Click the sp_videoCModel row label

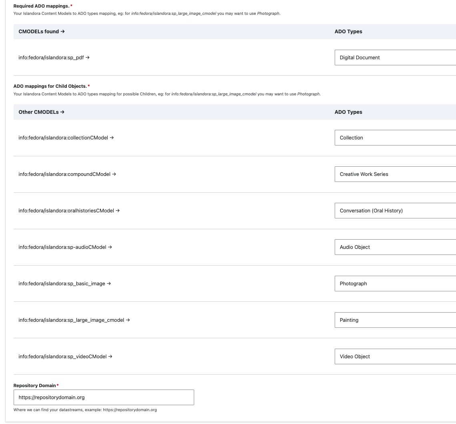point(65,356)
